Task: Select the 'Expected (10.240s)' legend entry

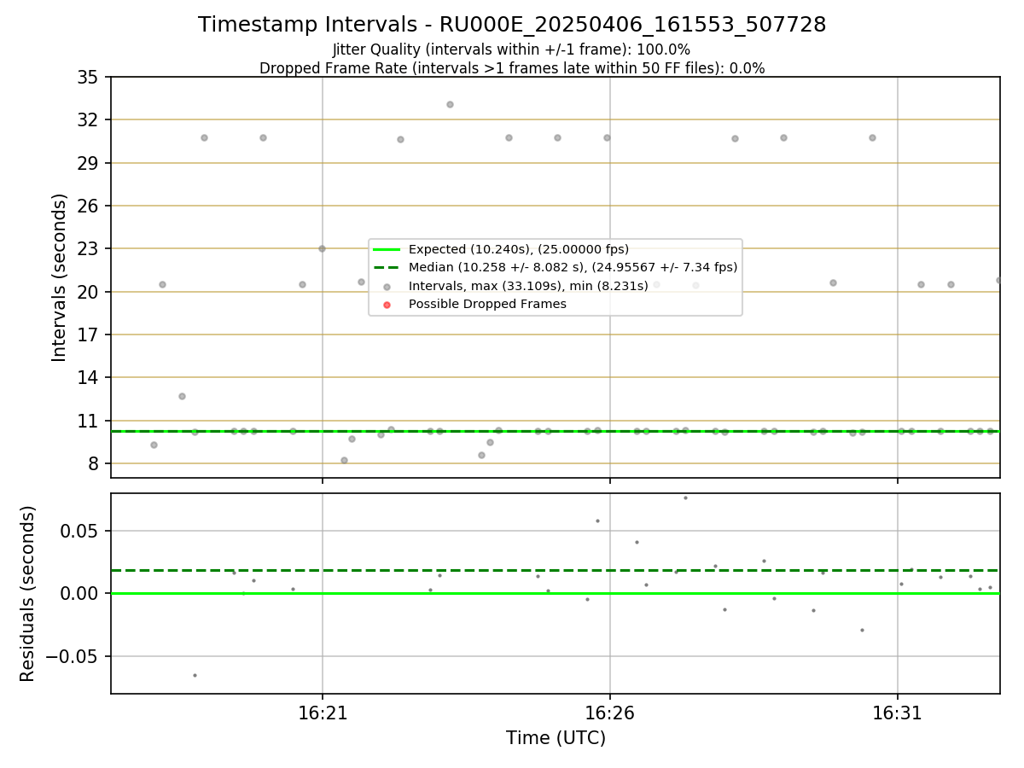Action: click(519, 249)
